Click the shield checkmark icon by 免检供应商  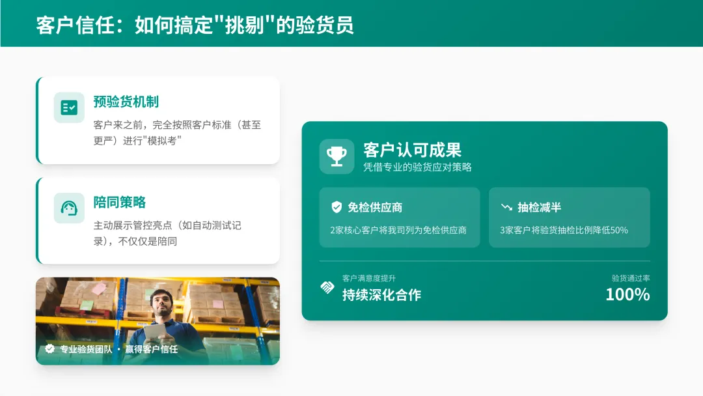tap(337, 206)
